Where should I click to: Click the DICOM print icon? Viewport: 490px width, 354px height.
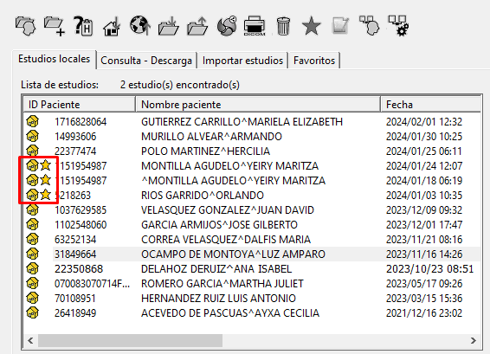pos(255,26)
